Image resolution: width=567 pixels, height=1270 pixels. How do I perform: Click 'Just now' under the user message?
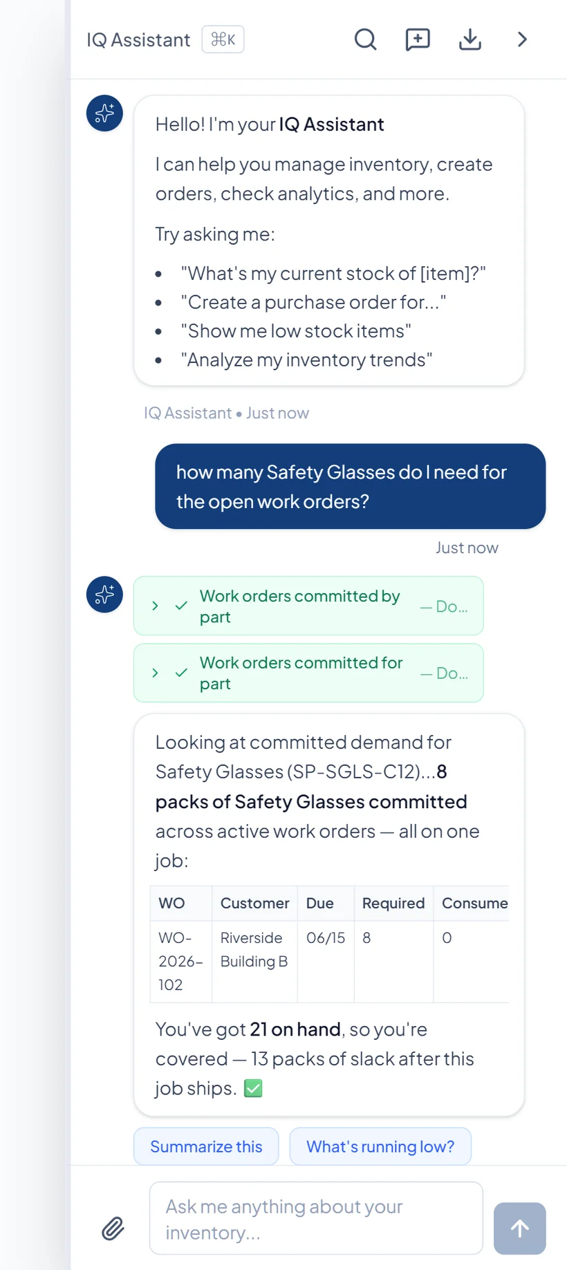(x=467, y=548)
